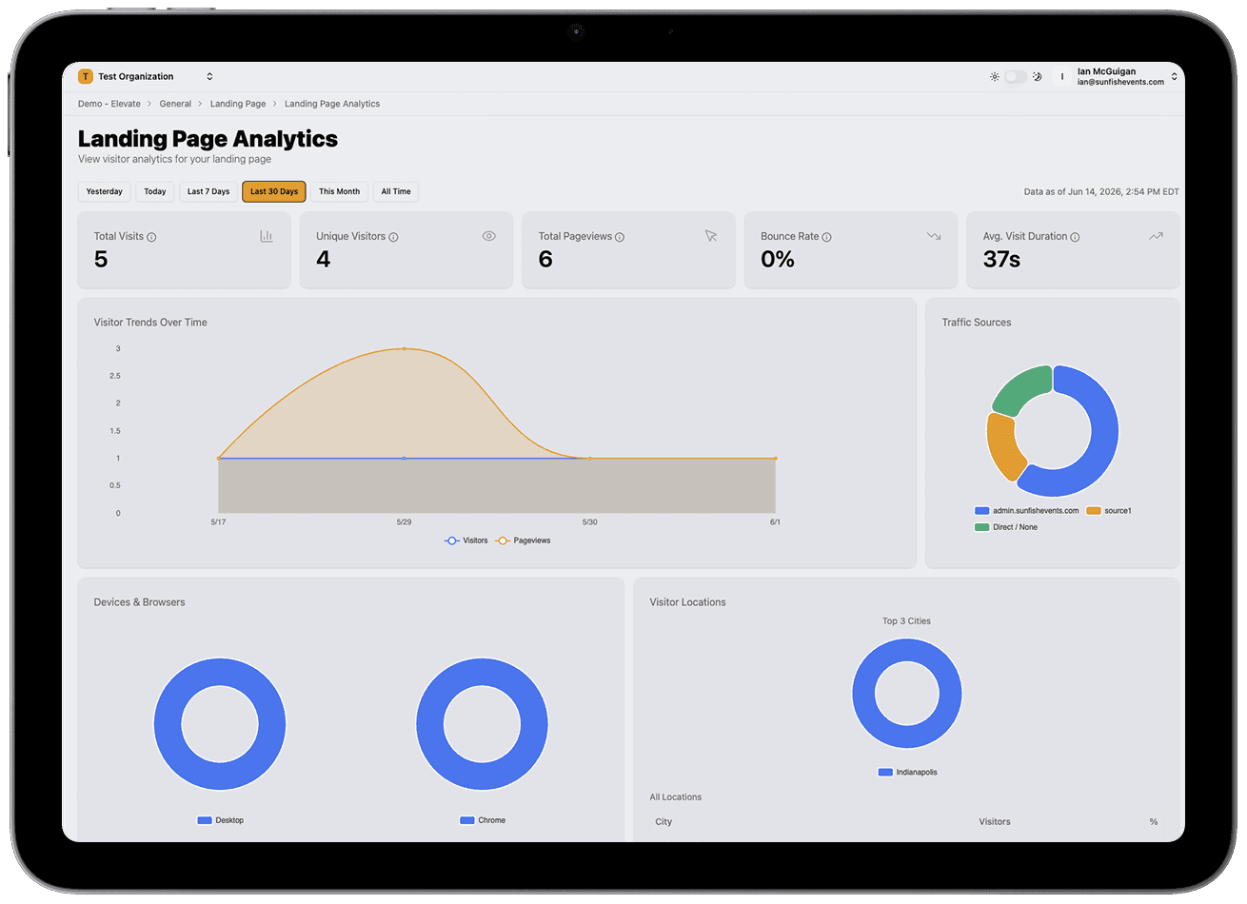Click the All Locations heading
This screenshot has height=904, width=1247.
coord(676,797)
